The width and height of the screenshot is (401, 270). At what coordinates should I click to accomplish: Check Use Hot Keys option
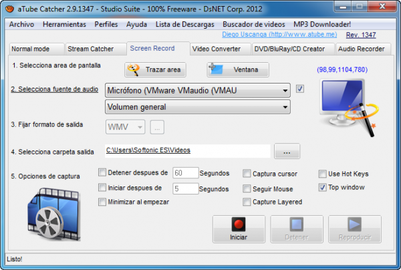pos(323,174)
